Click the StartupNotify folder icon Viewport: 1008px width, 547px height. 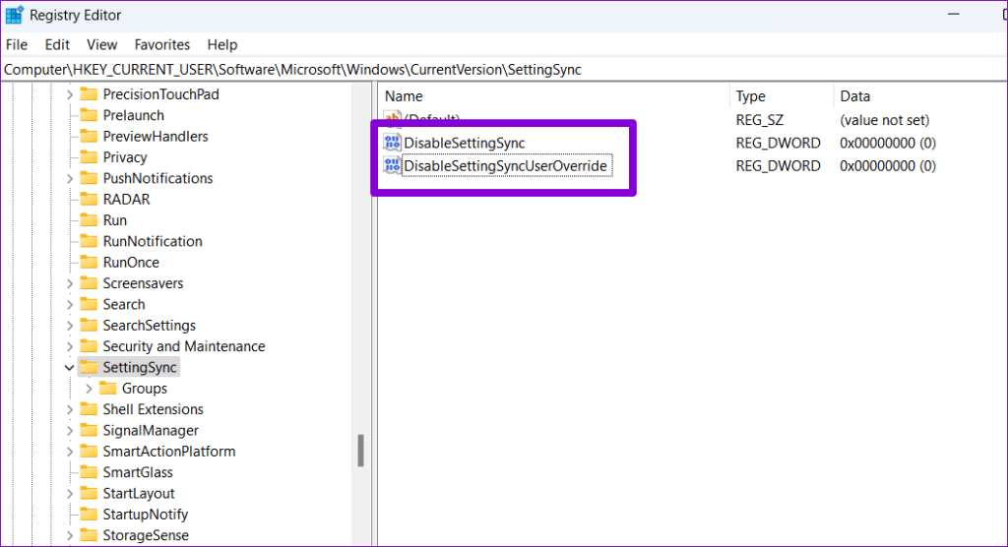[x=89, y=515]
